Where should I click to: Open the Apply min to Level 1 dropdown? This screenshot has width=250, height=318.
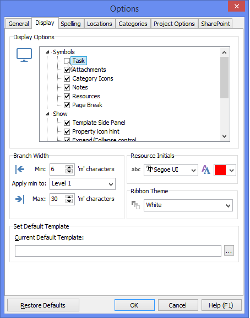pos(83,184)
